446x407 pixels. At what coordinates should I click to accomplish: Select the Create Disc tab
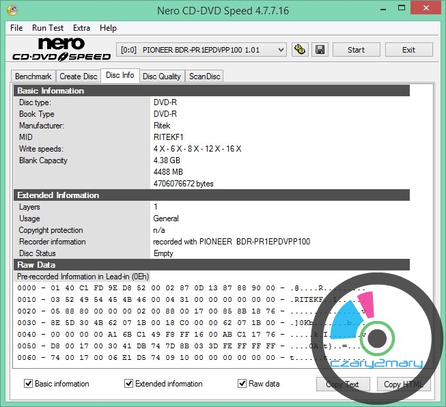[x=78, y=76]
